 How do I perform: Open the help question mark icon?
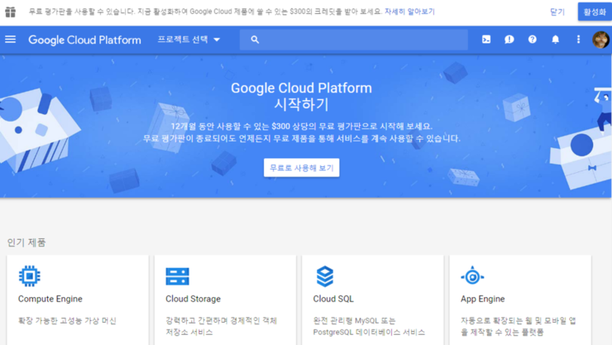pyautogui.click(x=533, y=40)
